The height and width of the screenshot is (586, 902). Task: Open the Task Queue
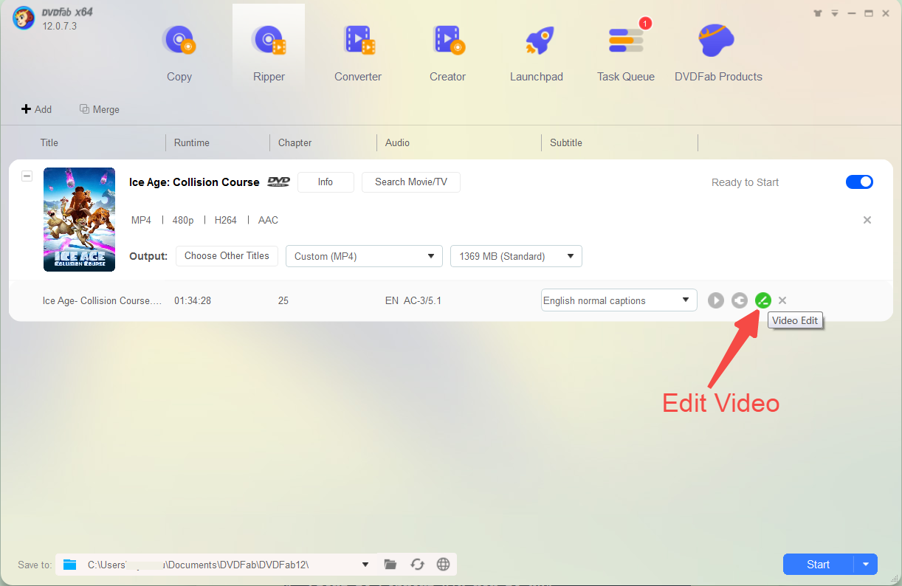pos(626,53)
